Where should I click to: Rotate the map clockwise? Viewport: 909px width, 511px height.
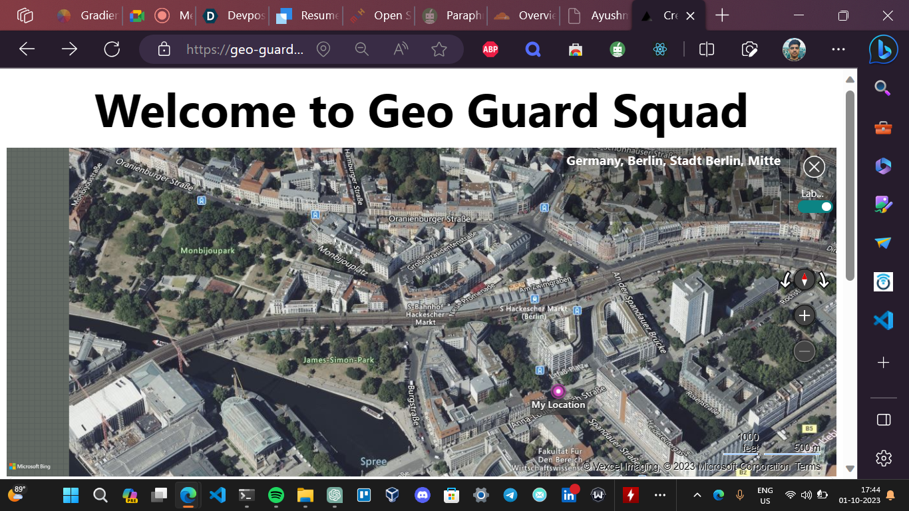pyautogui.click(x=824, y=280)
